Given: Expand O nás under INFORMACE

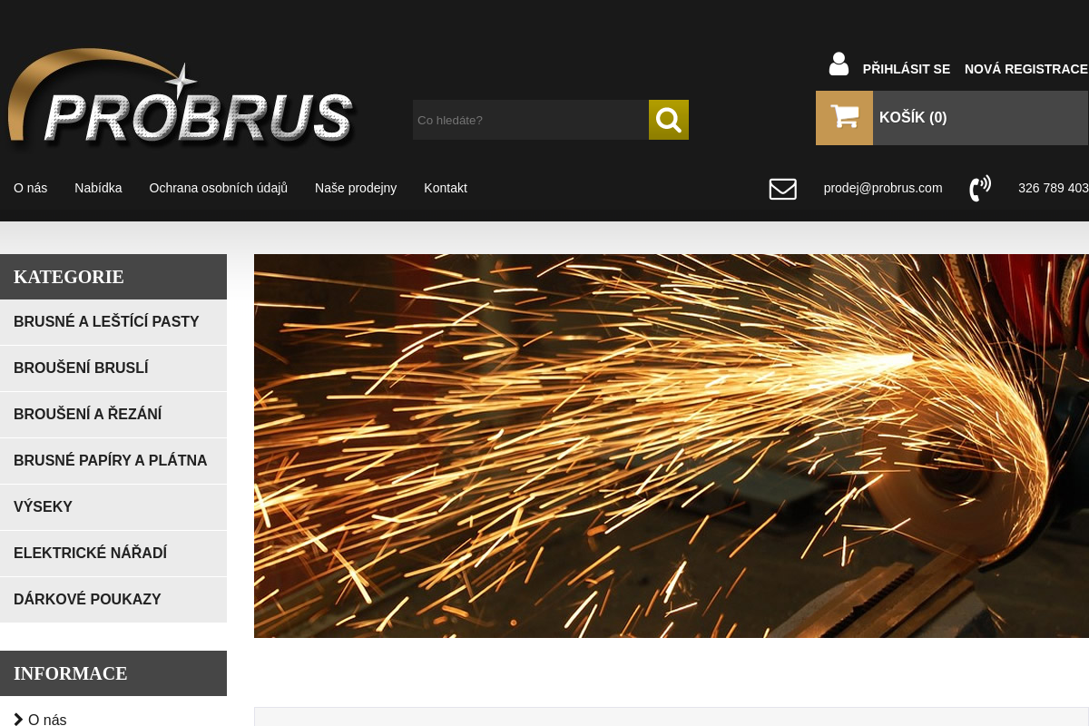Looking at the screenshot, I should (47, 719).
